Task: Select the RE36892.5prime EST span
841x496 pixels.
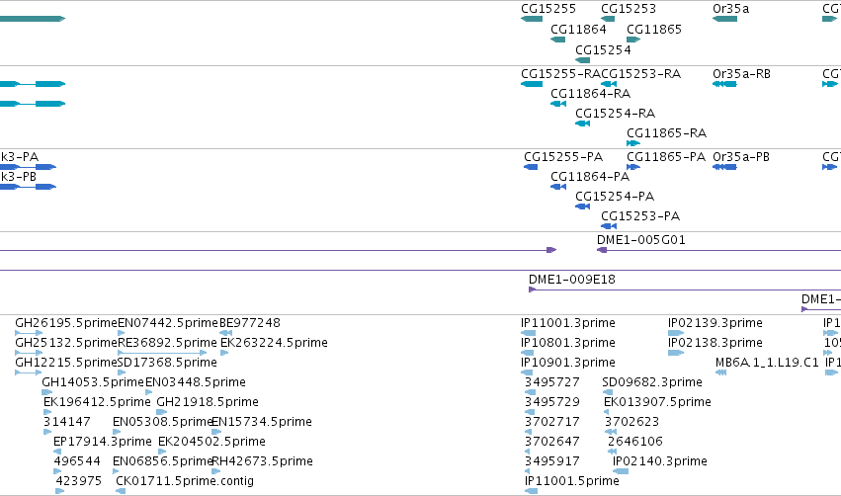Action: (x=162, y=353)
